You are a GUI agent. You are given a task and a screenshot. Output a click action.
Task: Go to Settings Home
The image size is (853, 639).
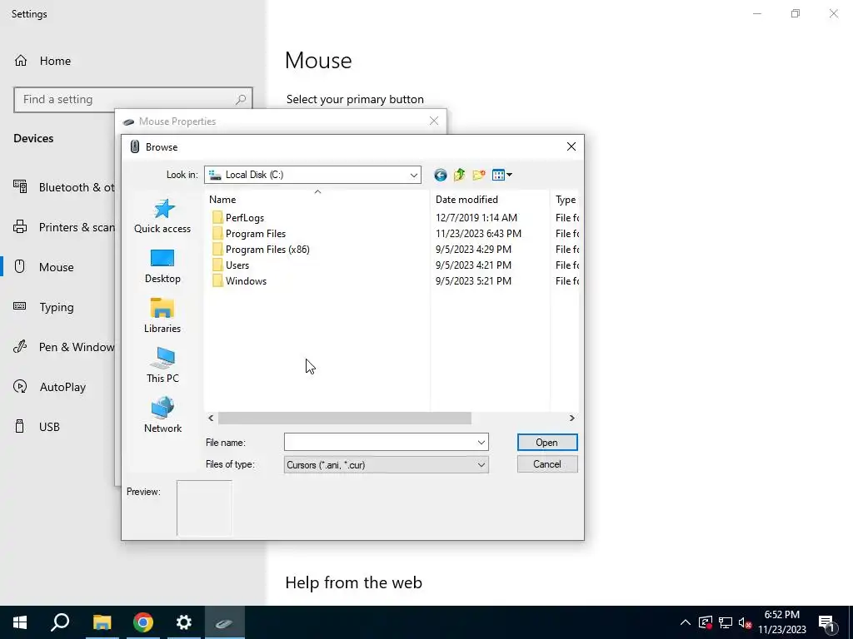pos(43,61)
